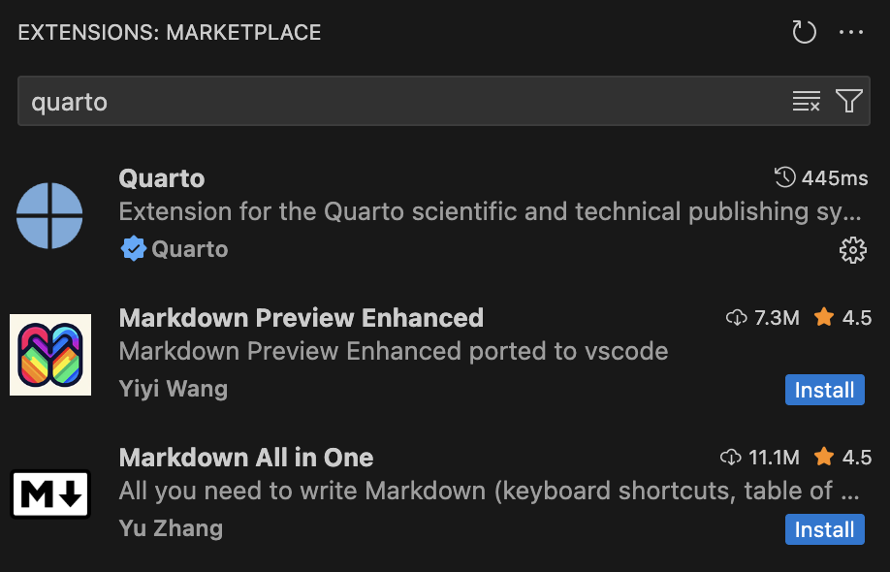Image resolution: width=890 pixels, height=572 pixels.
Task: Click the Markdown Preview Enhanced download count icon
Action: coord(736,318)
